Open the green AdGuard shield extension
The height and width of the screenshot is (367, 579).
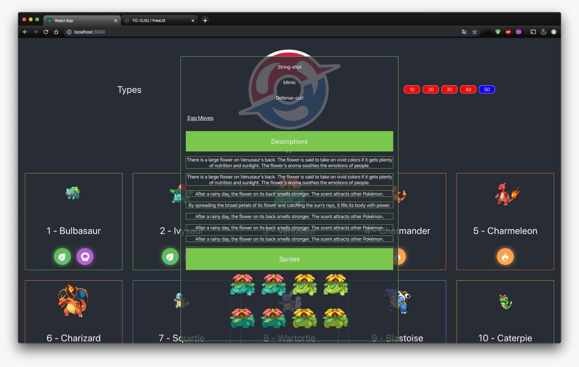[498, 32]
